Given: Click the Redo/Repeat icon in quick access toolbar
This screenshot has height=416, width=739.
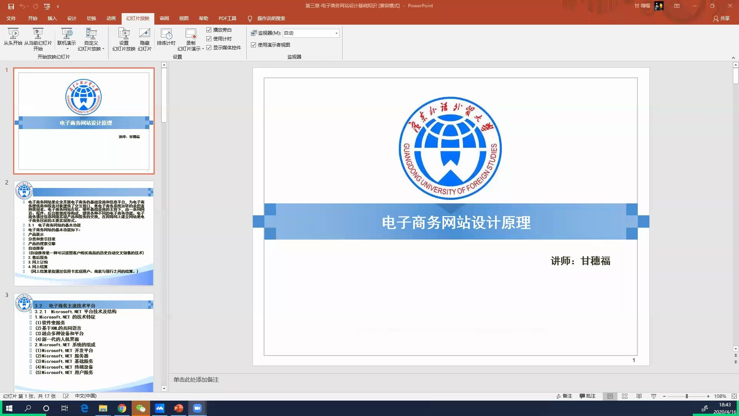Looking at the screenshot, I should (x=35, y=6).
